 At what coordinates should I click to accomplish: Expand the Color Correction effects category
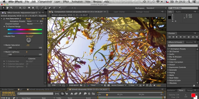[x=168, y=62]
